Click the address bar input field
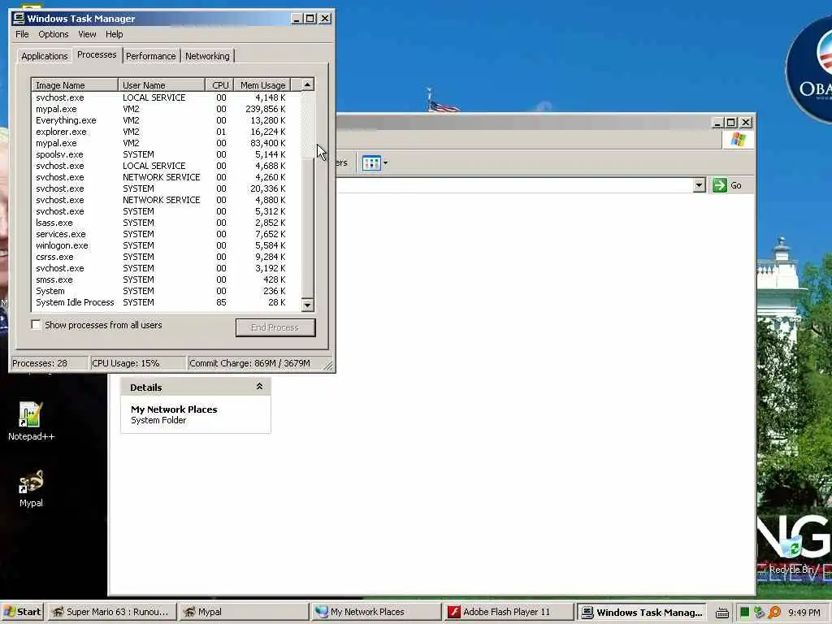 [x=514, y=185]
